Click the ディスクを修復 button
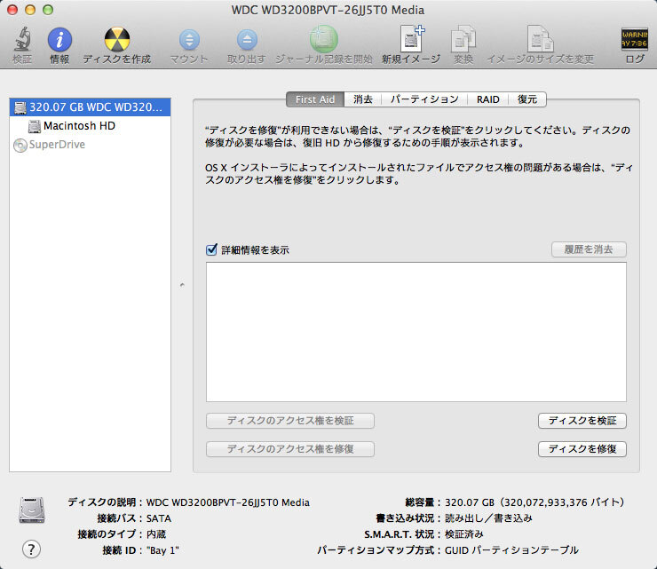The height and width of the screenshot is (569, 657). click(582, 449)
